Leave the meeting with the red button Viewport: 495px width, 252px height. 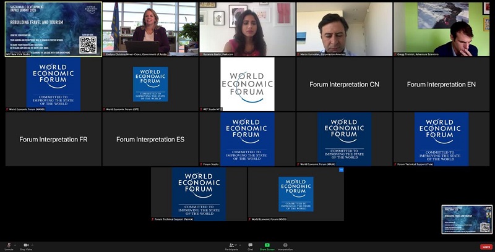point(486,246)
